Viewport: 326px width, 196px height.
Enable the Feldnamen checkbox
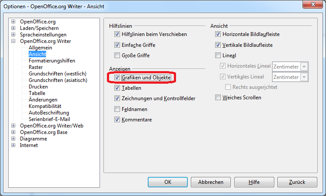(117, 109)
